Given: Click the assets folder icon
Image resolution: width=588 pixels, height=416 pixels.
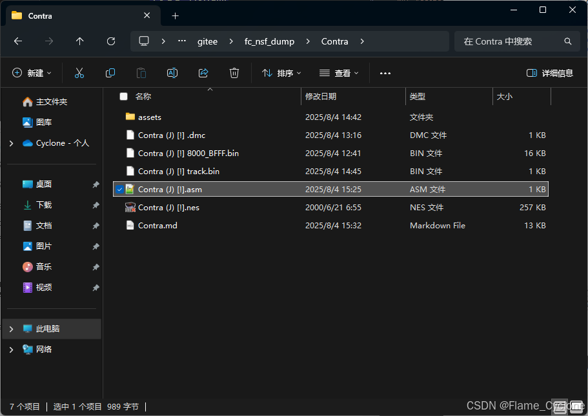Looking at the screenshot, I should pos(130,117).
